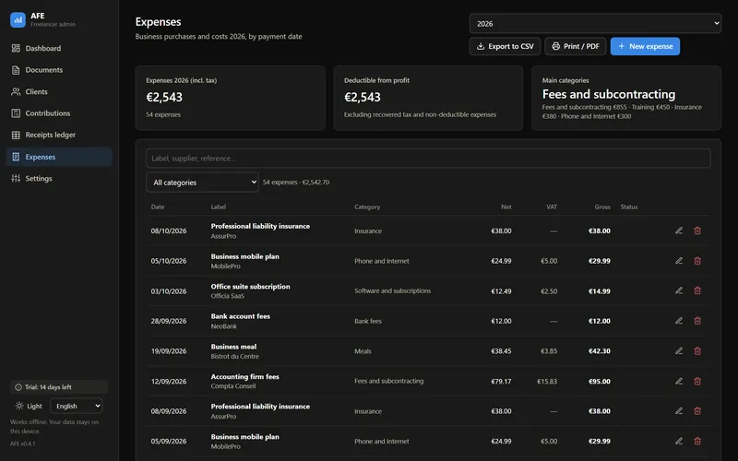Edit the 08/10/2026 Professional liability insurance expense
The height and width of the screenshot is (461, 738).
pyautogui.click(x=679, y=230)
